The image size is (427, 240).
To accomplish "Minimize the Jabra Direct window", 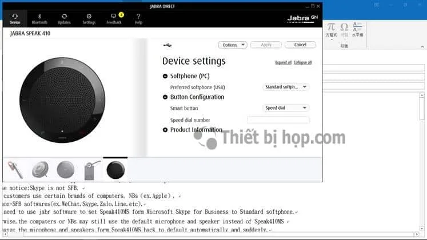I will [308, 6].
